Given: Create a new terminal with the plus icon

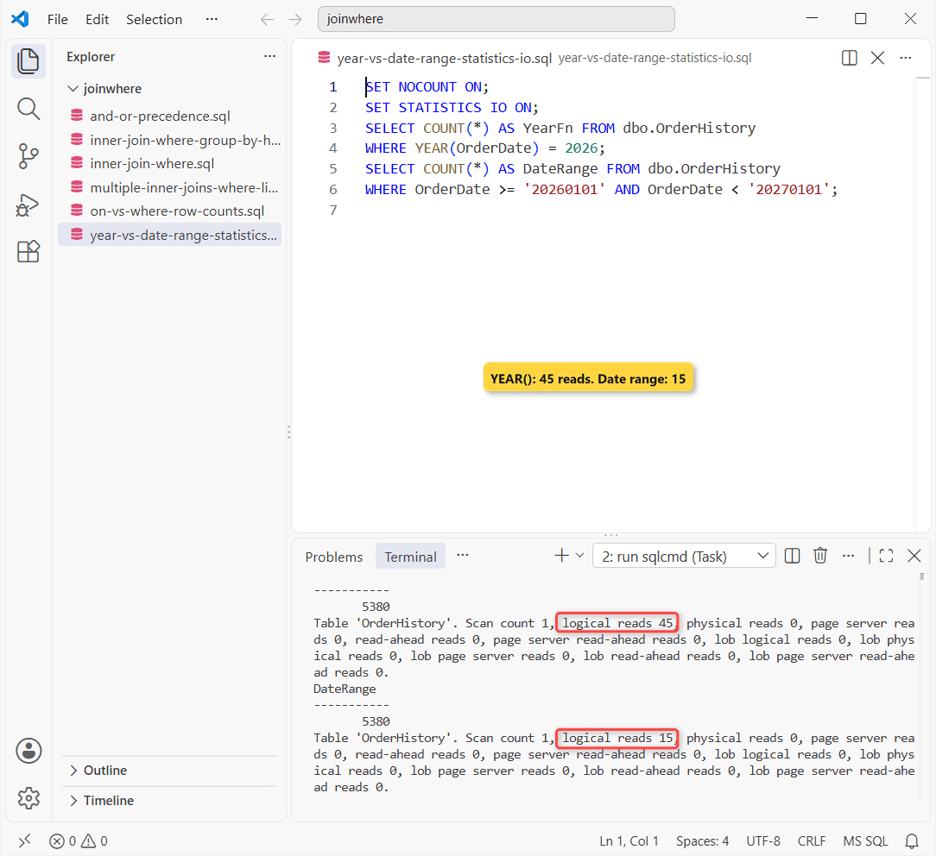Looking at the screenshot, I should click(x=561, y=556).
